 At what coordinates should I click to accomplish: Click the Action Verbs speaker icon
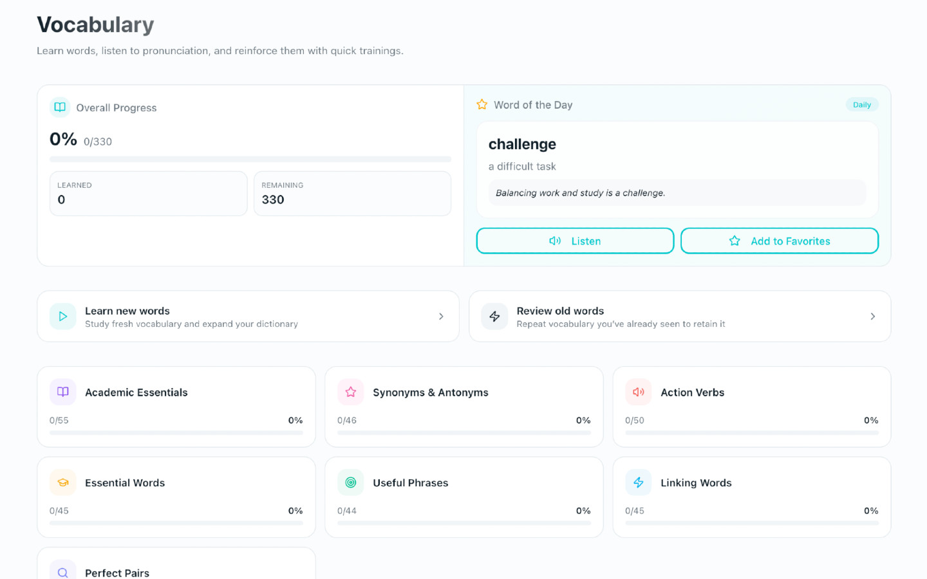tap(639, 392)
